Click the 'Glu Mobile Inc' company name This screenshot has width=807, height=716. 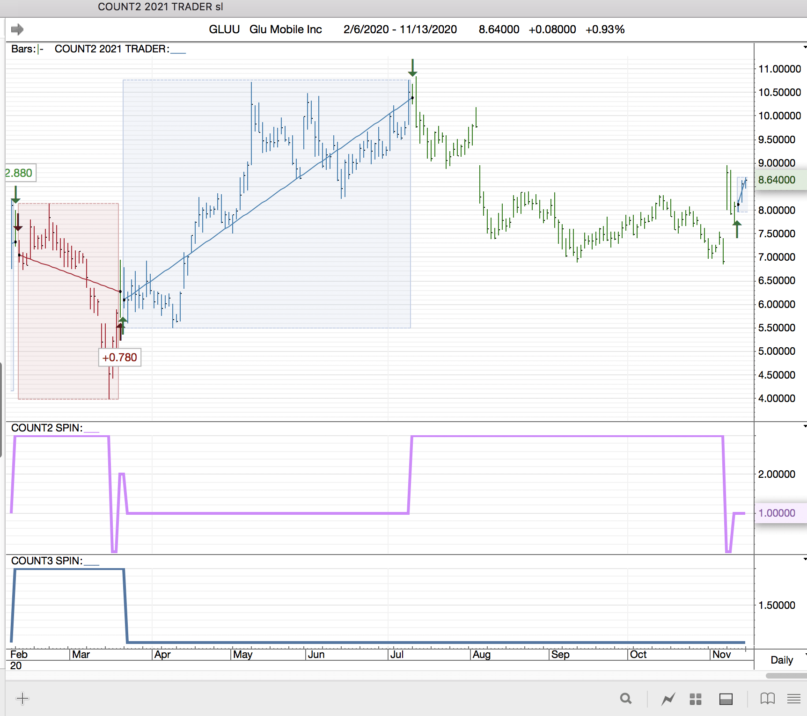click(x=286, y=29)
